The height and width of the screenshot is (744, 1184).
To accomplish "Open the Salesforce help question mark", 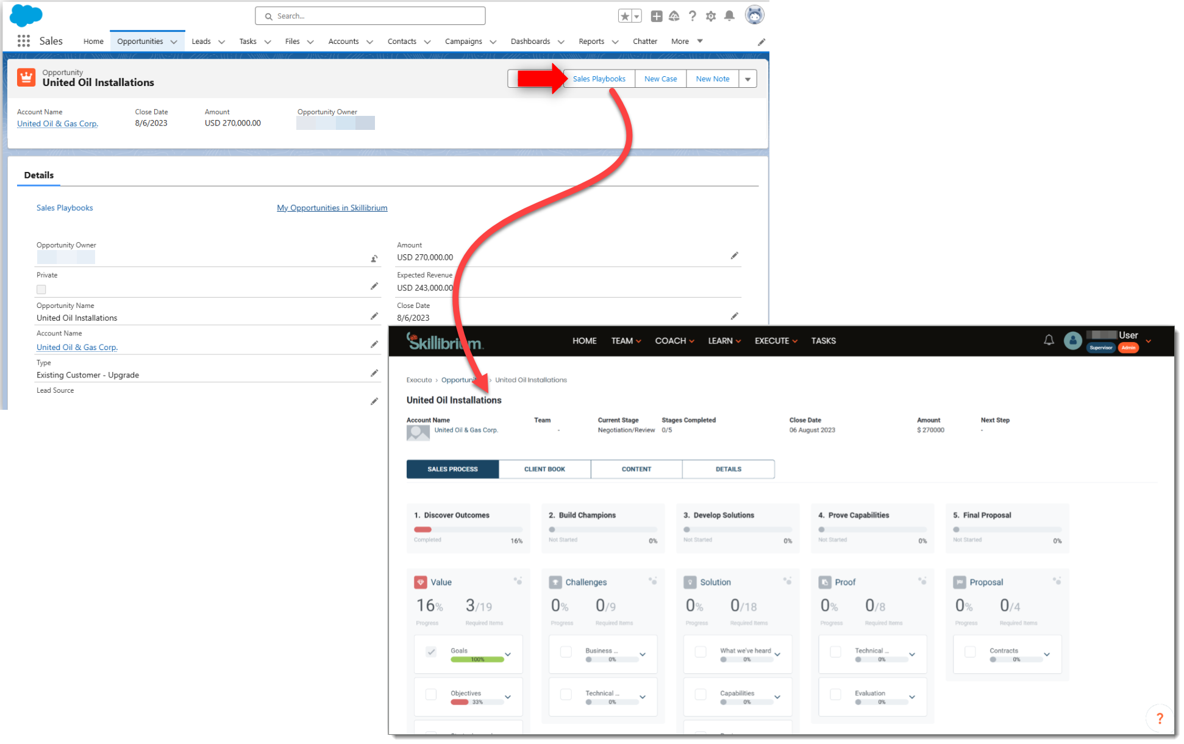I will point(694,16).
